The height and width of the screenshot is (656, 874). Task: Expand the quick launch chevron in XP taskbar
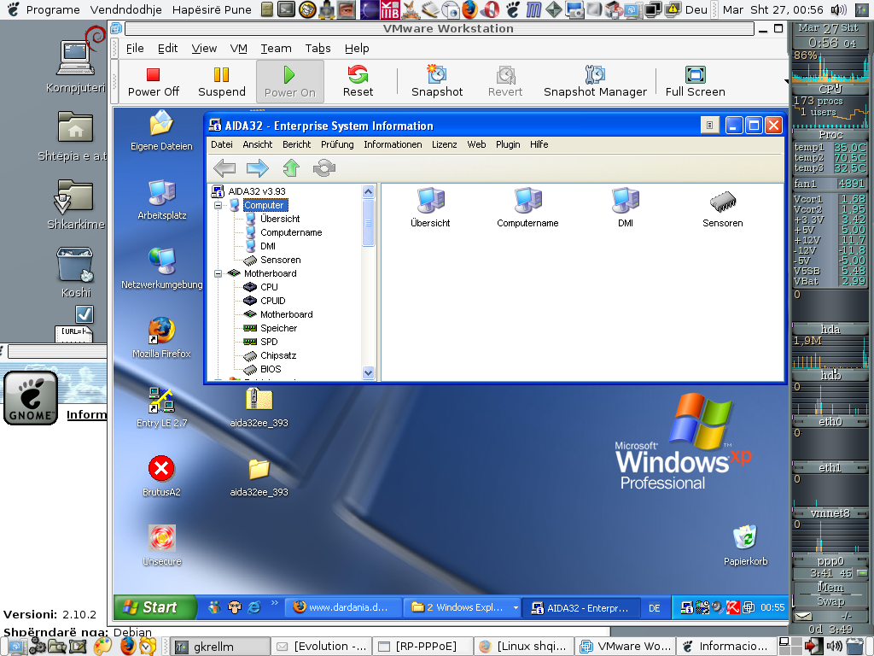[274, 603]
